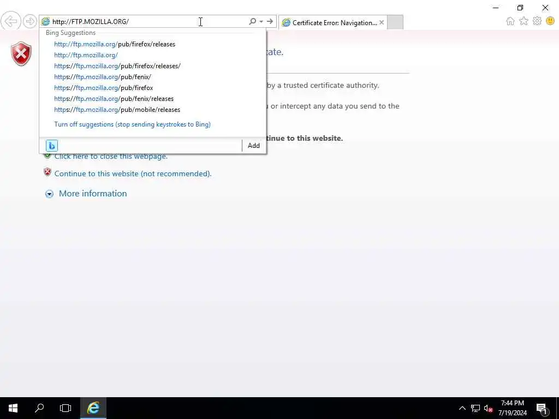Screen dimensions: 559x419
Task: Show hidden system tray icons
Action: tap(462, 408)
